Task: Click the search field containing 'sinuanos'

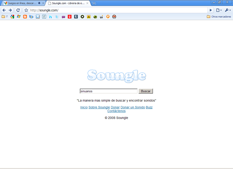Action: 108,91
